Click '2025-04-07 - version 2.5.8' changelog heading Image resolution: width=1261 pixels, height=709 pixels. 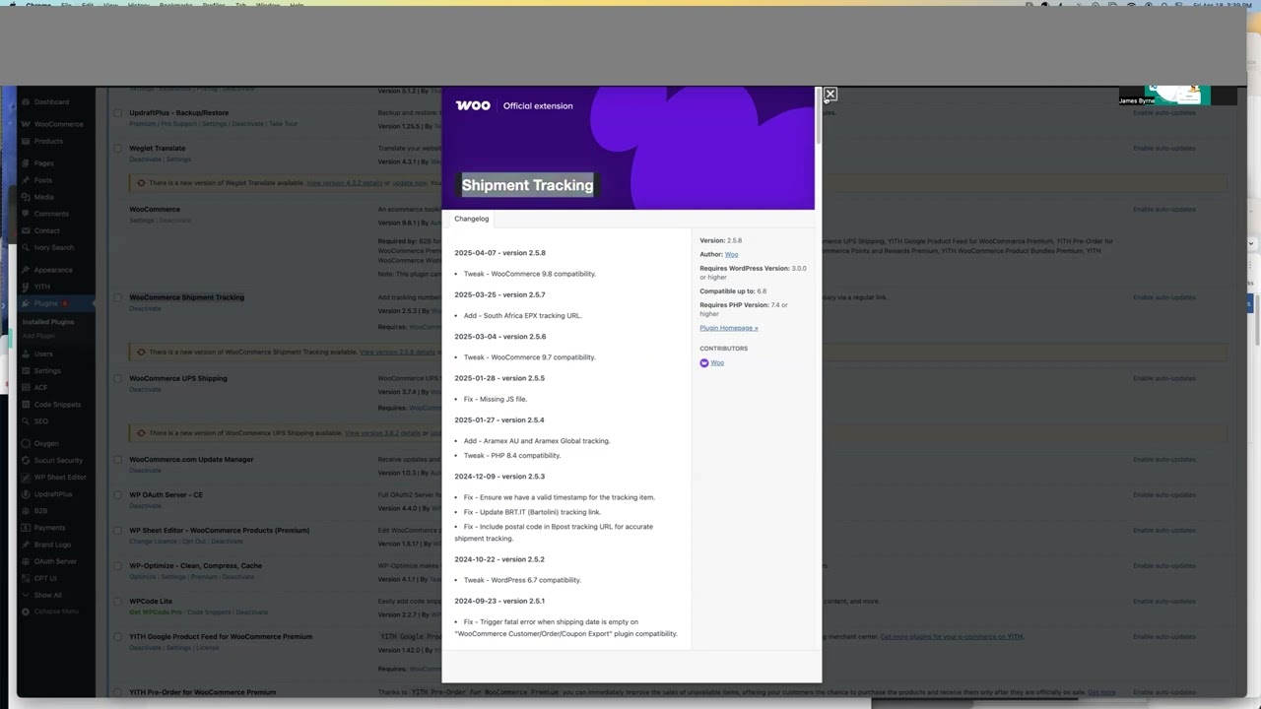(499, 253)
